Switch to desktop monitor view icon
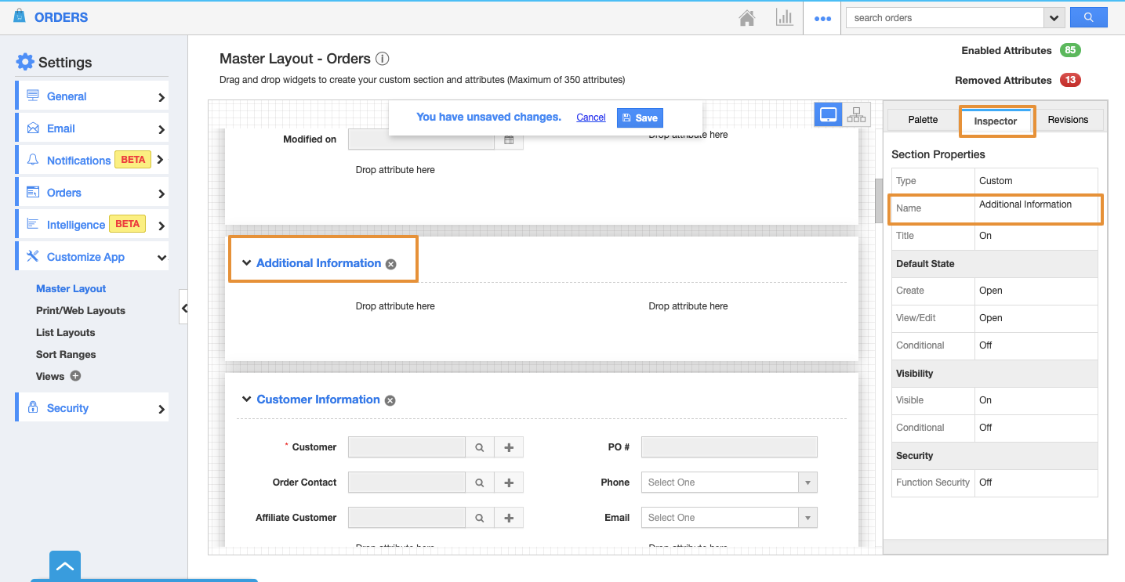This screenshot has height=582, width=1125. pos(829,115)
